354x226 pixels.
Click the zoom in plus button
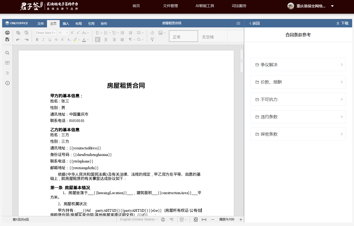pos(241,219)
